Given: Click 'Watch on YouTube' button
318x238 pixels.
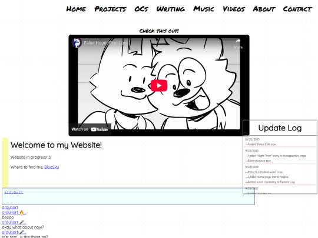Looking at the screenshot, I should click(x=90, y=129).
